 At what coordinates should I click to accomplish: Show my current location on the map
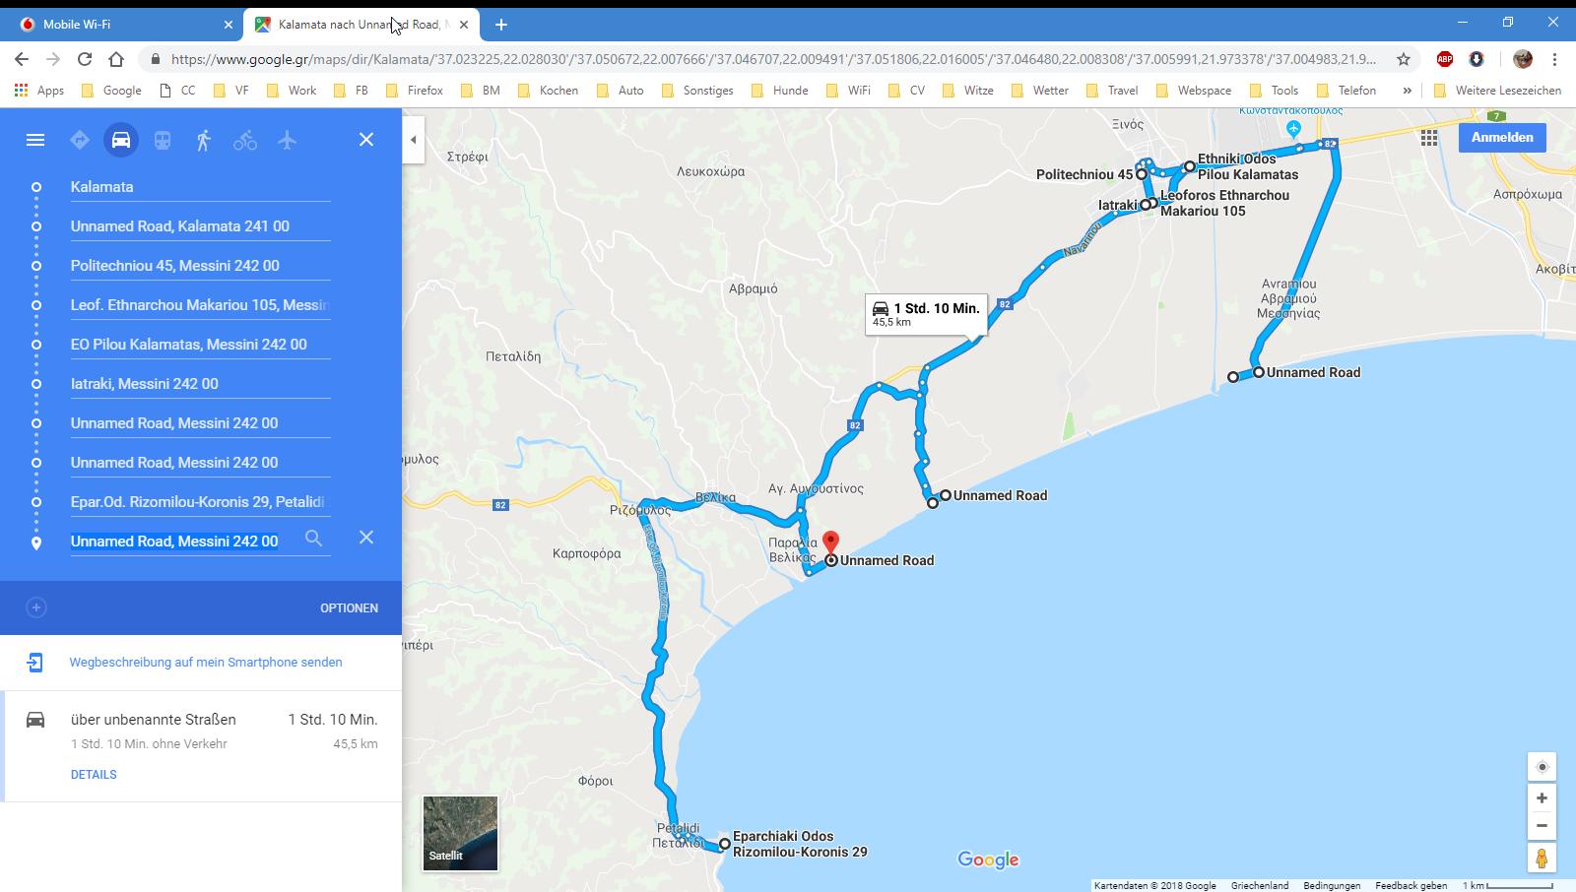pyautogui.click(x=1542, y=767)
